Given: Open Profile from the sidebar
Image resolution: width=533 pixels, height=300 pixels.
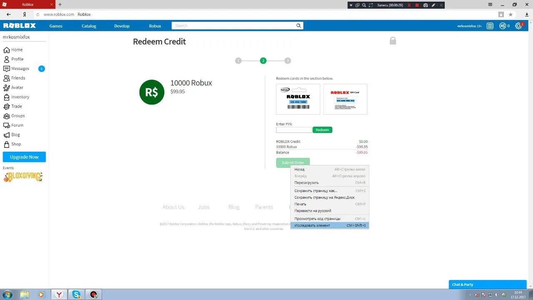Looking at the screenshot, I should point(17,59).
